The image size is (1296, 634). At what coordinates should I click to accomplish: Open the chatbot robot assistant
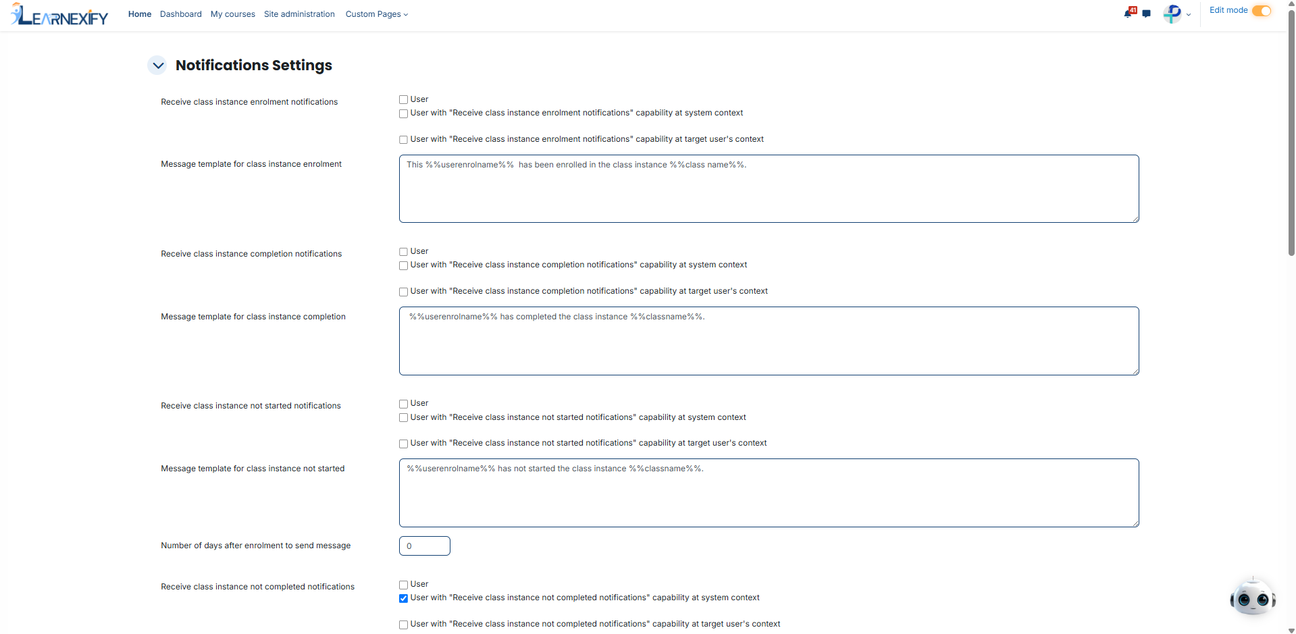pyautogui.click(x=1252, y=597)
